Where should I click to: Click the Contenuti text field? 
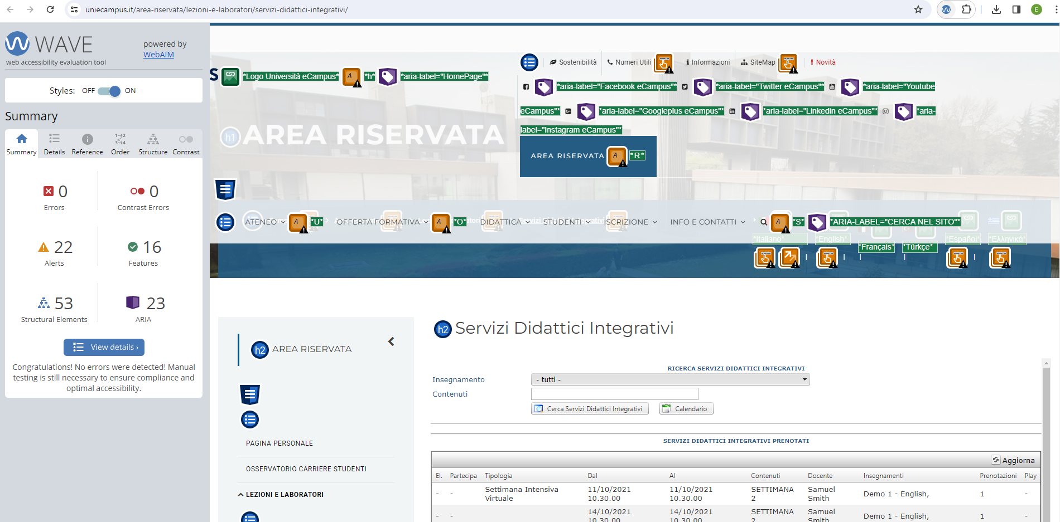click(614, 394)
